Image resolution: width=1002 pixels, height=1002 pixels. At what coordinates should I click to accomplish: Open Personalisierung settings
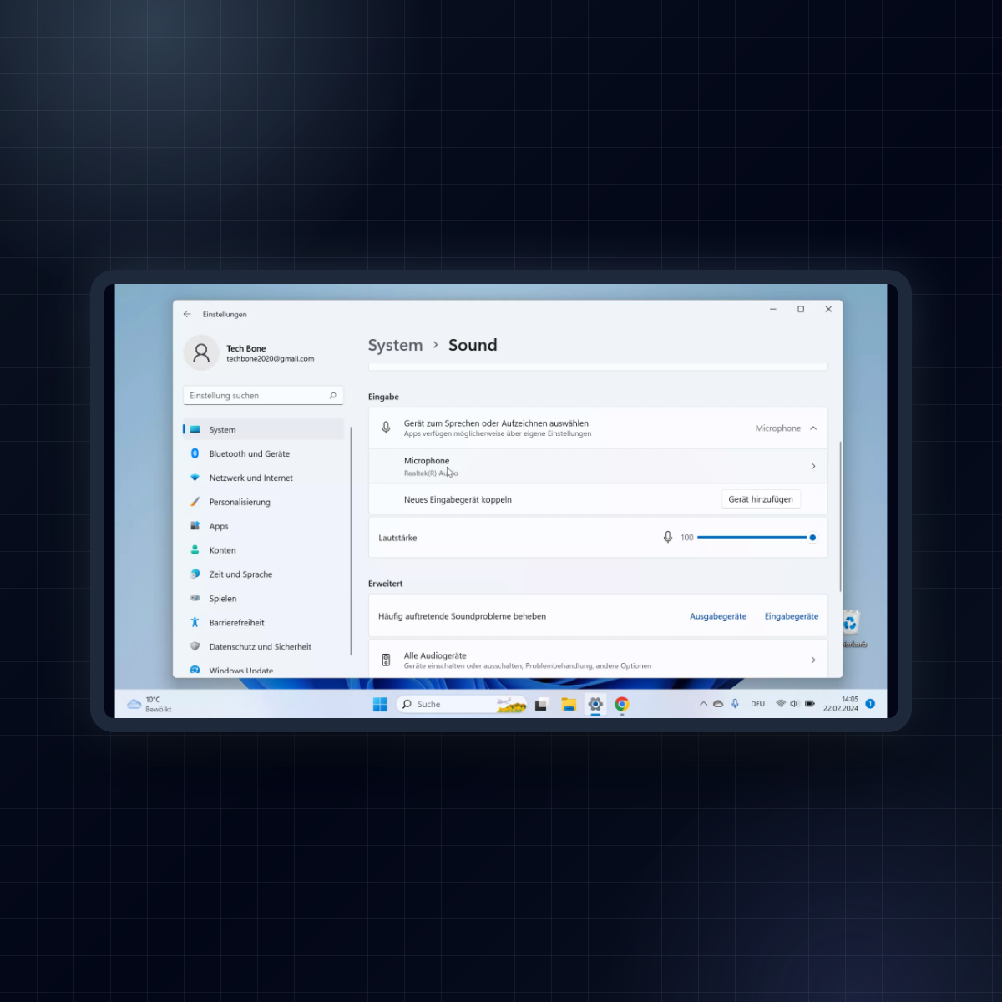[263, 502]
